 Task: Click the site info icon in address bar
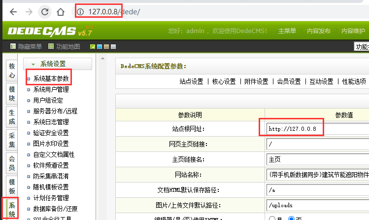click(81, 12)
